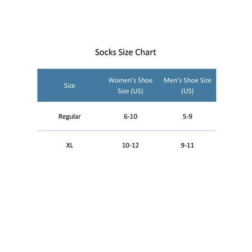Click the divider line between rows
The width and height of the screenshot is (252, 252).
pyautogui.click(x=127, y=130)
